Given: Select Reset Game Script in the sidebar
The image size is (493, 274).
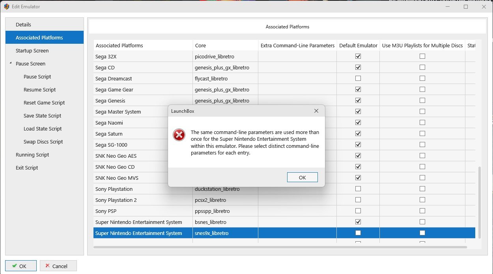Looking at the screenshot, I should pyautogui.click(x=44, y=103).
